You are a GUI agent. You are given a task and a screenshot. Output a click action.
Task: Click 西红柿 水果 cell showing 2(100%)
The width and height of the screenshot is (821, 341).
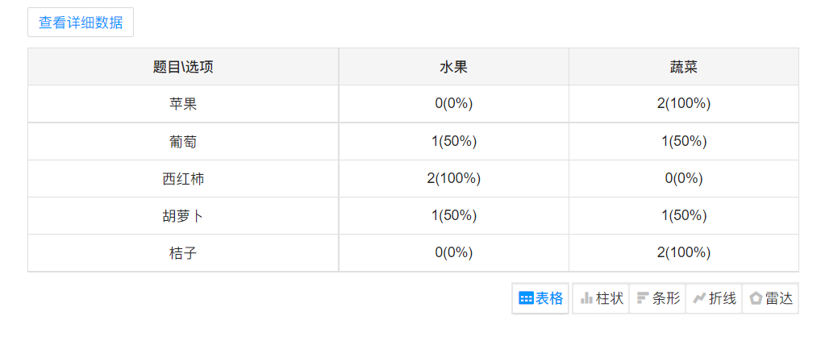453,179
